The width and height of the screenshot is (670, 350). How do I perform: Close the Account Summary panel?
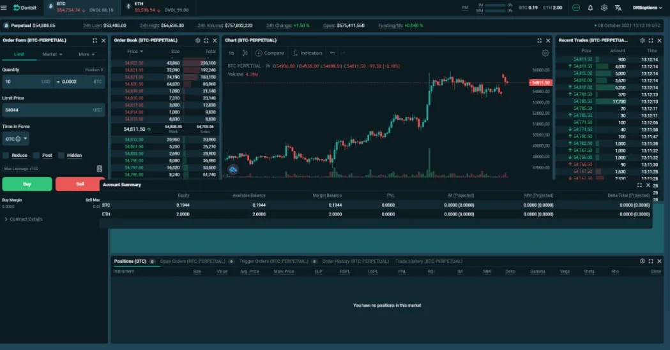(x=648, y=185)
